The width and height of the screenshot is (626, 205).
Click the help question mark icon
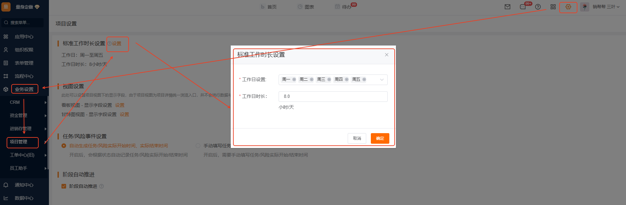click(x=538, y=7)
